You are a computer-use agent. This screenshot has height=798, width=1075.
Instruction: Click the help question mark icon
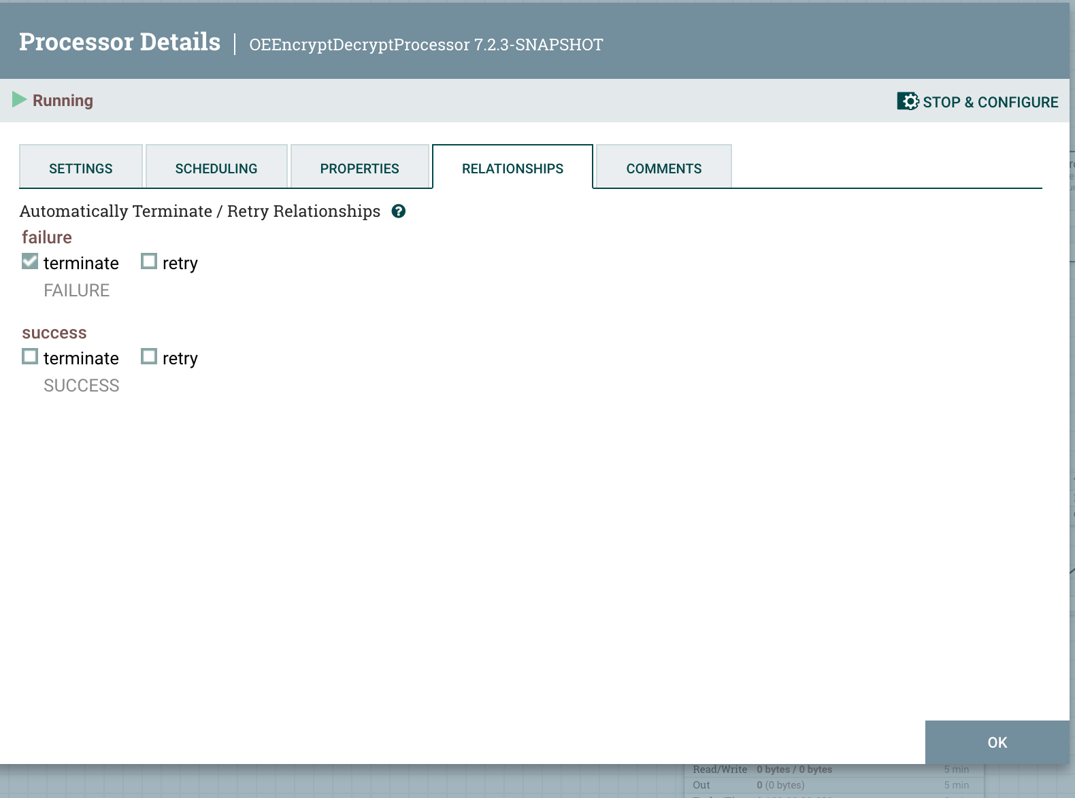click(x=399, y=211)
